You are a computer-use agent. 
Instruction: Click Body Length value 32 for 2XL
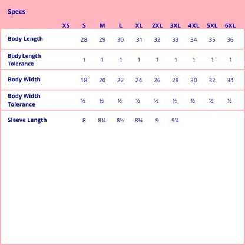tap(157, 39)
